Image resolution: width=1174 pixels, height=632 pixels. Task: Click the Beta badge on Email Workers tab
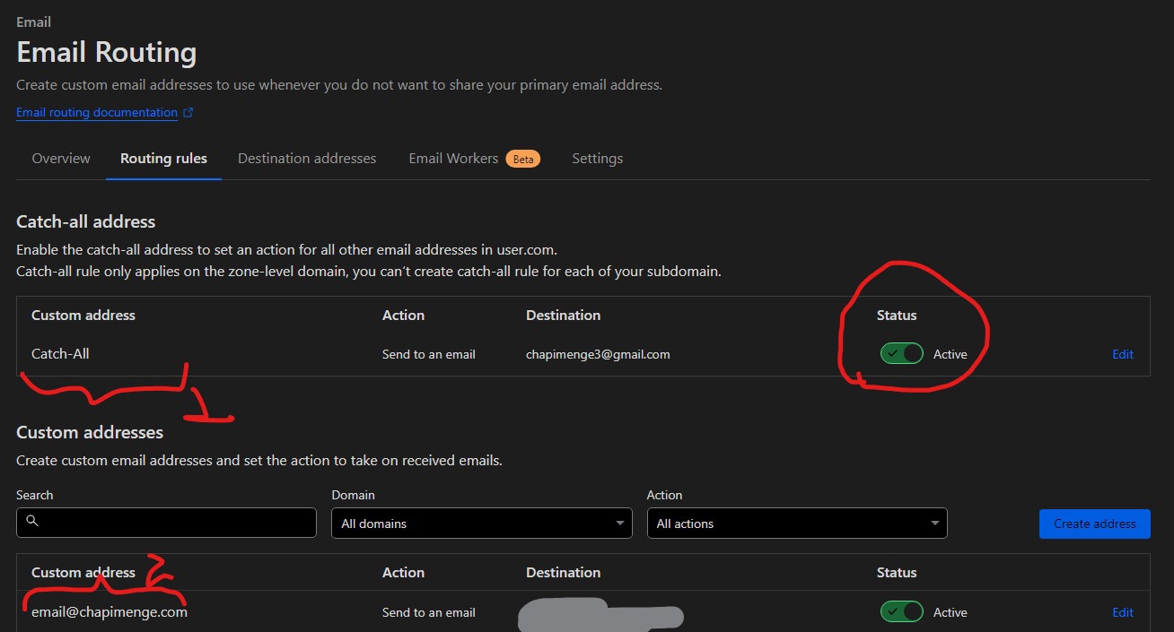[523, 158]
